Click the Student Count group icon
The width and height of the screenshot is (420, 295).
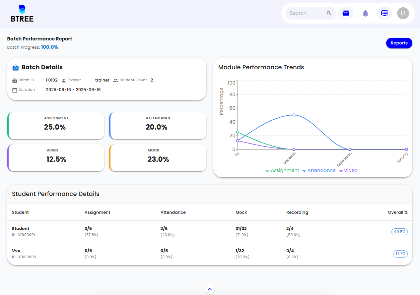pos(116,81)
